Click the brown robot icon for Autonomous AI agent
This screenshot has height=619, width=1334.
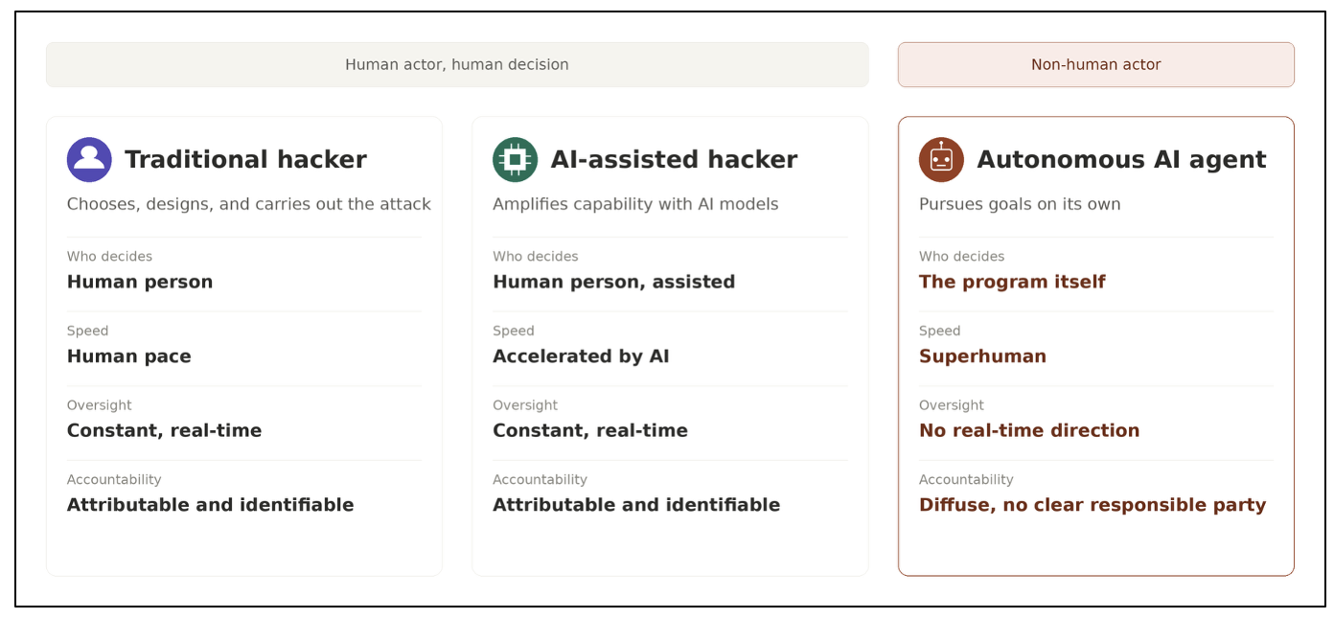(941, 159)
